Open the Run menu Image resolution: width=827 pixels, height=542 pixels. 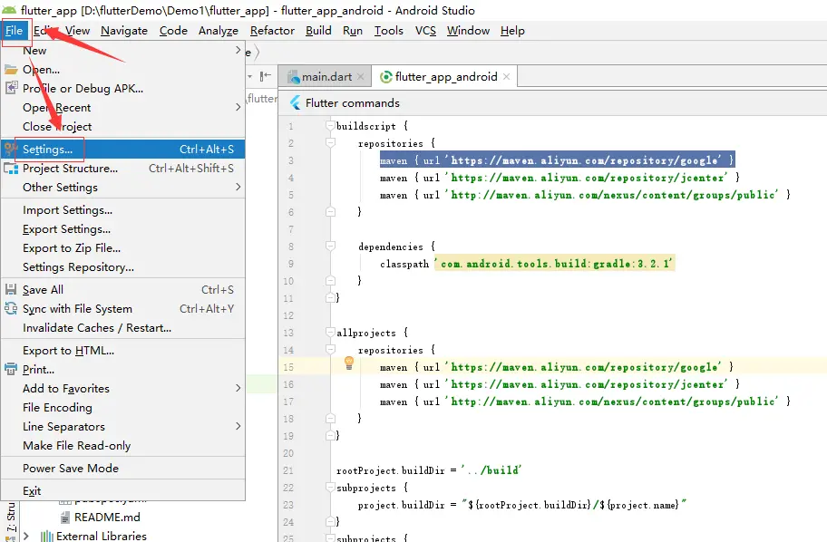tap(353, 31)
